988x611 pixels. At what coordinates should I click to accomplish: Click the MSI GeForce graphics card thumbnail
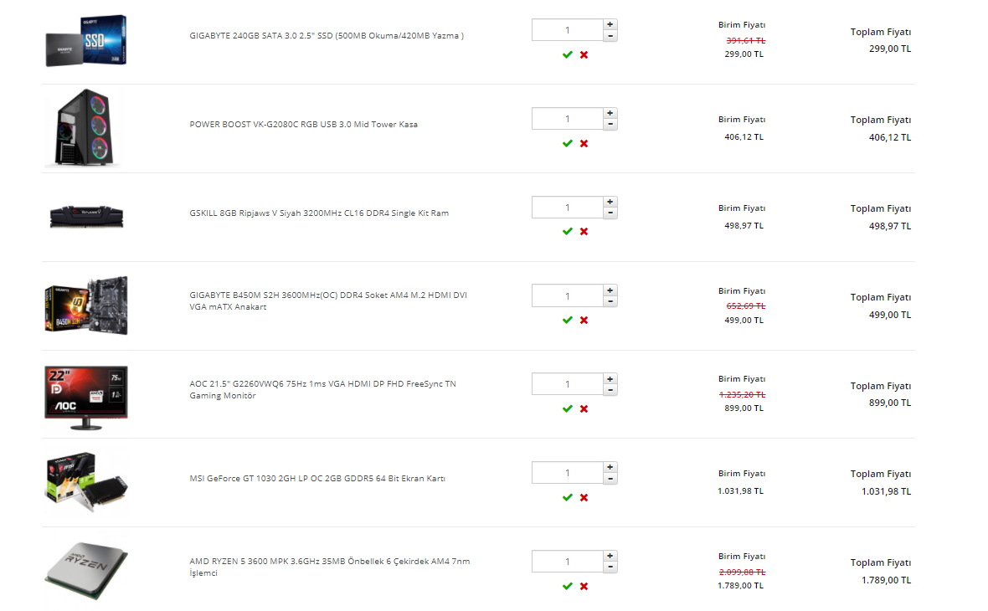click(x=86, y=482)
